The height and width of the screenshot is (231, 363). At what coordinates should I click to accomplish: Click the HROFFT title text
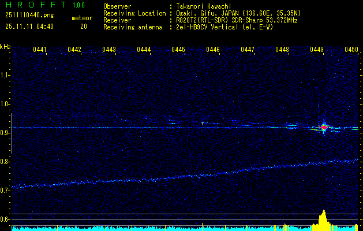[36, 6]
